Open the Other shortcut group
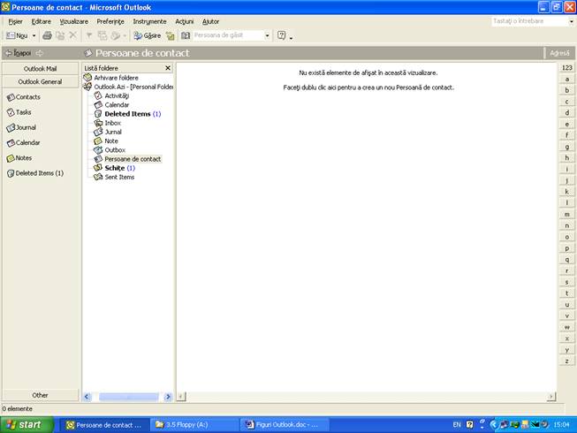The image size is (577, 433). tap(40, 395)
